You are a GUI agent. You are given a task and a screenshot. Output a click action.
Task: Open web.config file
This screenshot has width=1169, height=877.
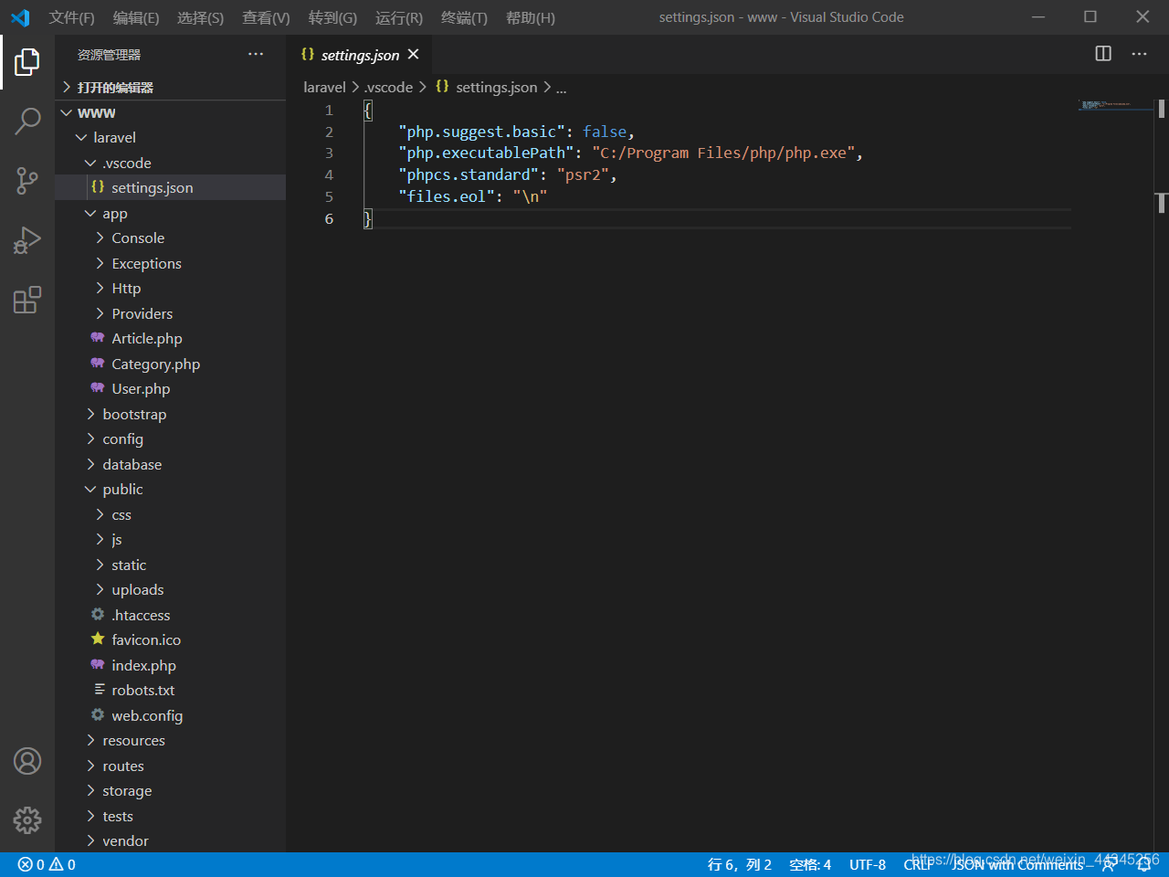point(170,715)
